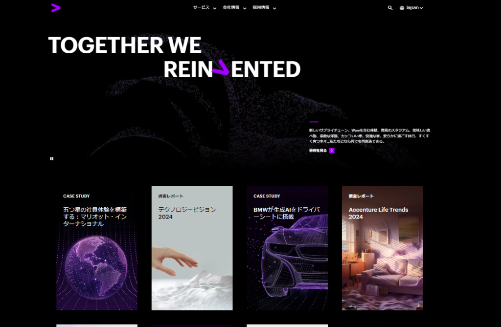The width and height of the screenshot is (501, 327).
Task: Click the globe icon beside Japan
Action: pos(402,8)
